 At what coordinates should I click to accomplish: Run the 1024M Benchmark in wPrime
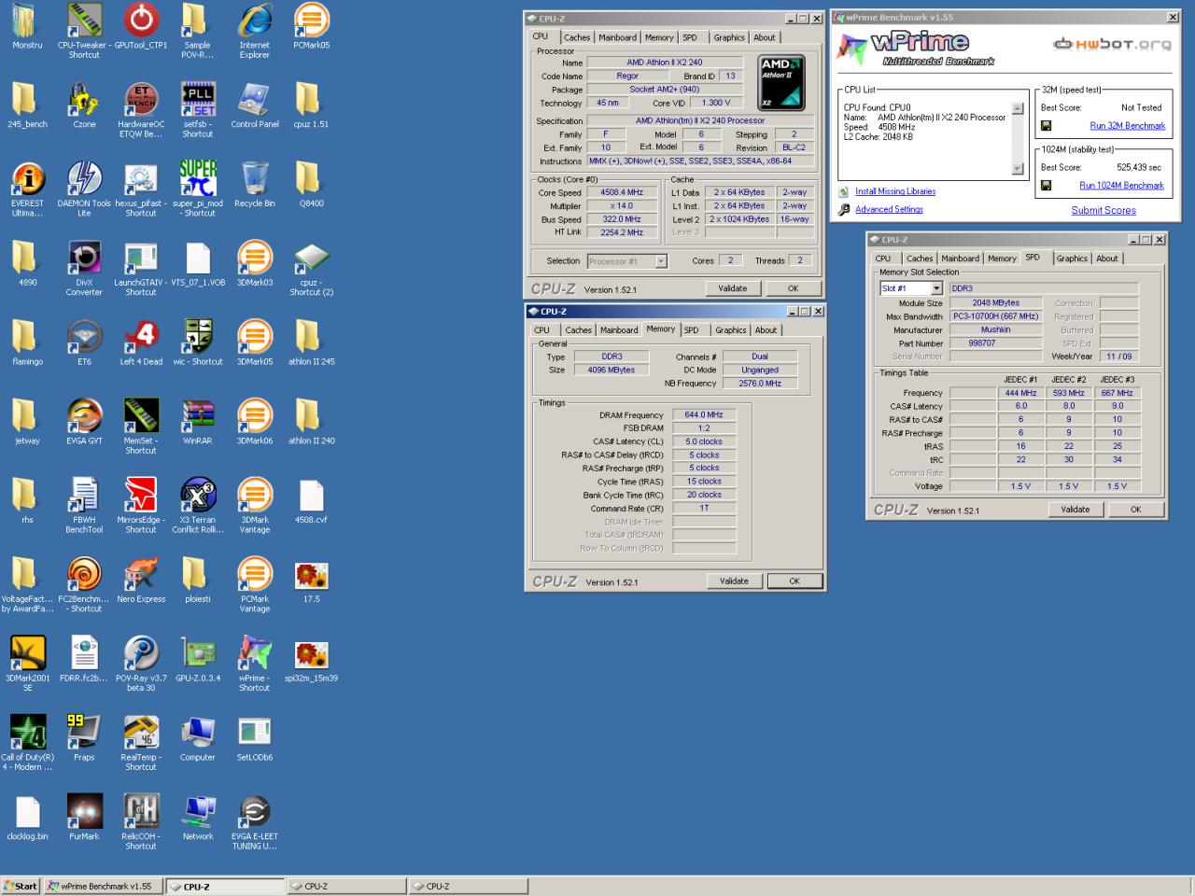pyautogui.click(x=1122, y=186)
